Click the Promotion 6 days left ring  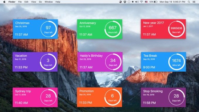point(113,97)
